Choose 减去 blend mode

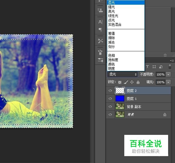pyautogui.click(x=126, y=42)
